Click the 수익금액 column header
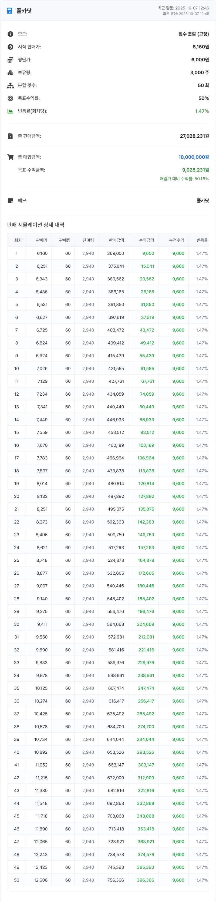This screenshot has height=901, width=216. pyautogui.click(x=146, y=240)
